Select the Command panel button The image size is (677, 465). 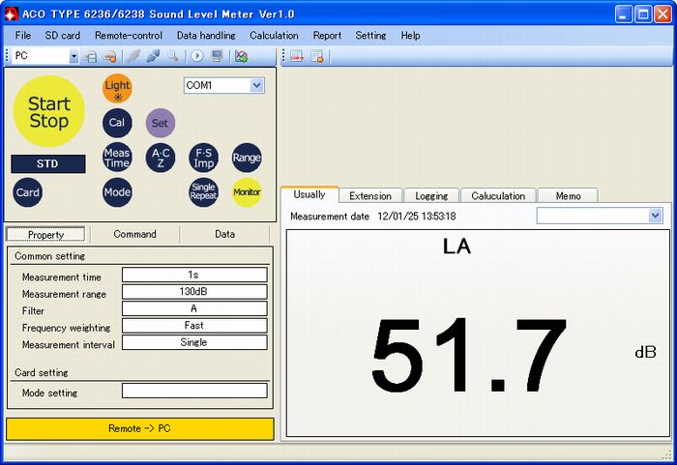pyautogui.click(x=134, y=234)
